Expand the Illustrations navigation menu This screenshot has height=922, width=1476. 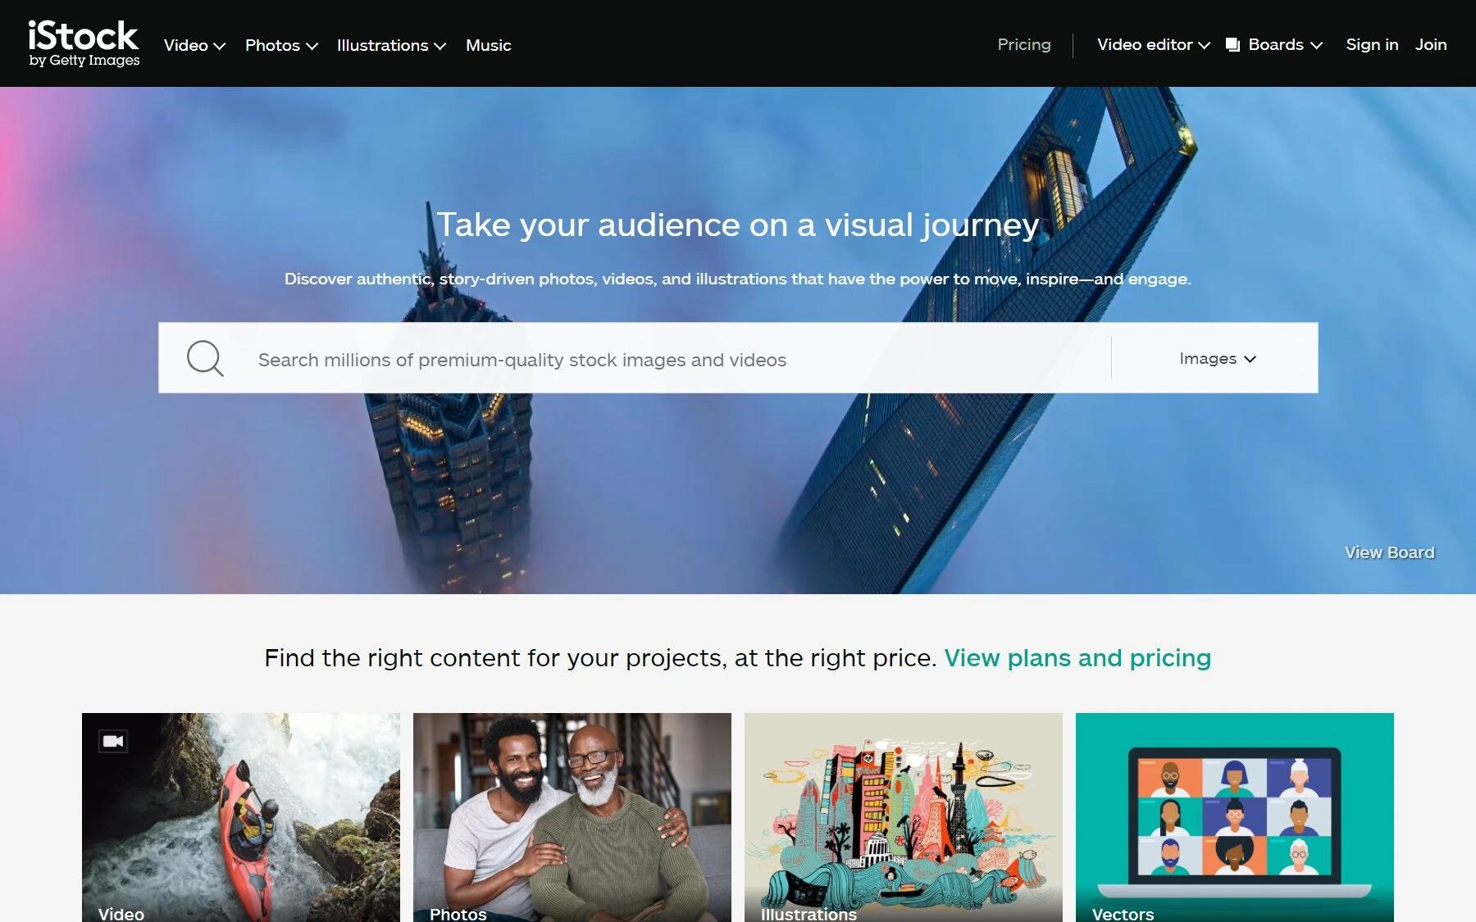(x=391, y=45)
